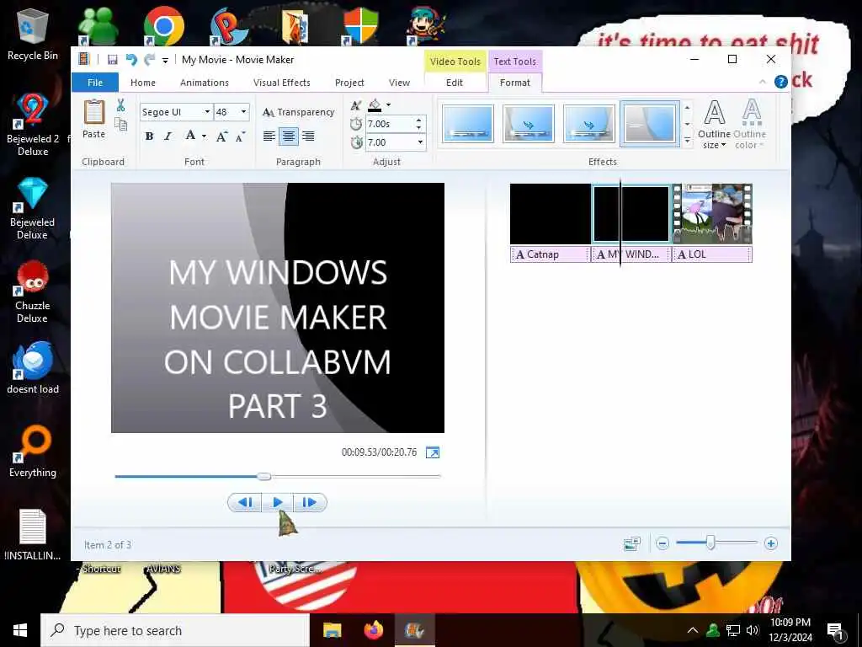Collapse the ribbon with the chevron
862x647 pixels.
click(762, 82)
